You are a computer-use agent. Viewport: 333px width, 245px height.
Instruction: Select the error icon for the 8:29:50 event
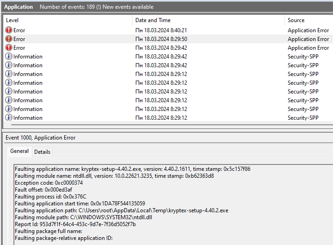(8, 39)
